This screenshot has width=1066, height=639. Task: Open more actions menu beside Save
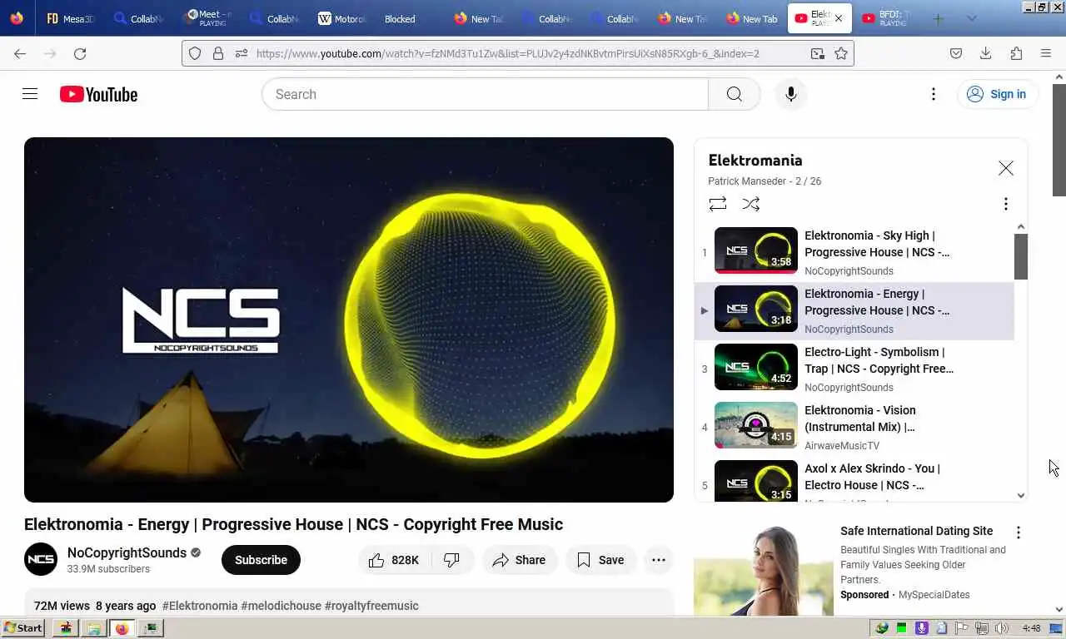click(x=659, y=560)
